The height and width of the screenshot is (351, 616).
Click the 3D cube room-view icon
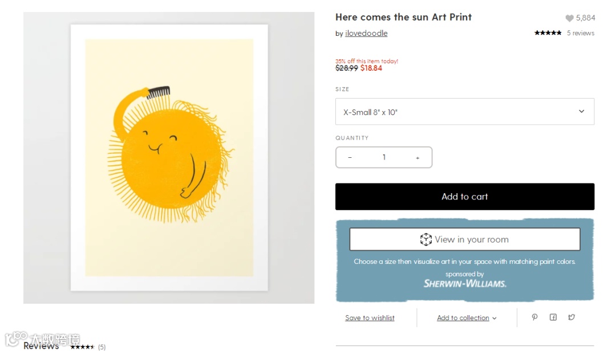pos(426,239)
